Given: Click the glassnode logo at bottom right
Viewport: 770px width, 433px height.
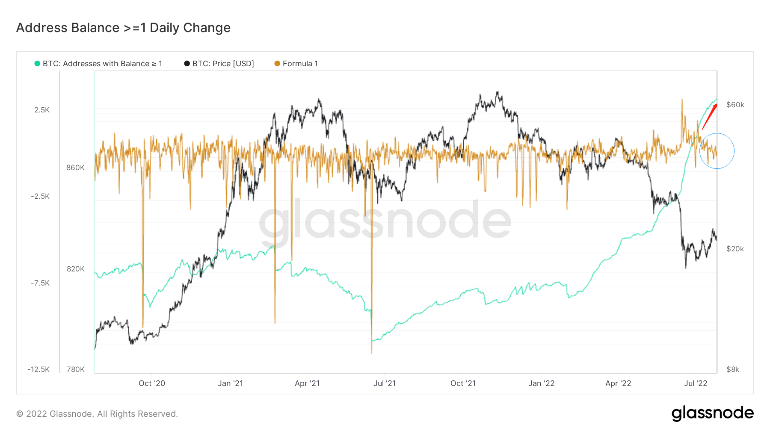Looking at the screenshot, I should 712,413.
